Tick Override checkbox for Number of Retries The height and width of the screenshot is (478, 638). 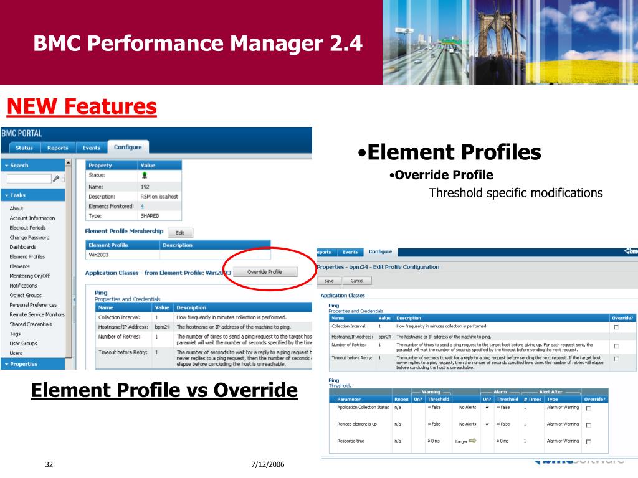[x=616, y=346]
